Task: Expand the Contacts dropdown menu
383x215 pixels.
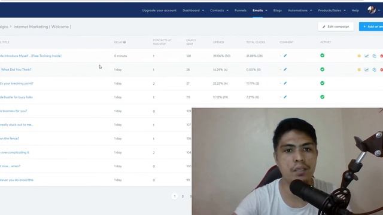Action: [219, 11]
